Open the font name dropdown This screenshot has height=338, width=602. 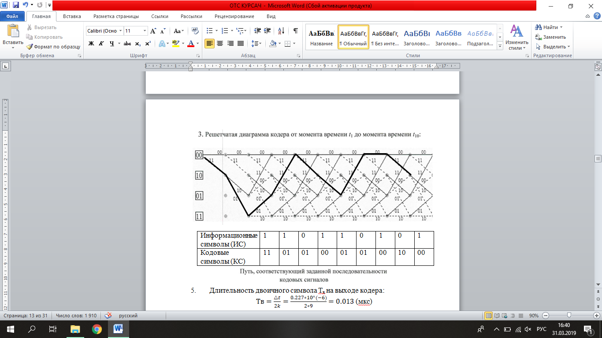click(120, 31)
